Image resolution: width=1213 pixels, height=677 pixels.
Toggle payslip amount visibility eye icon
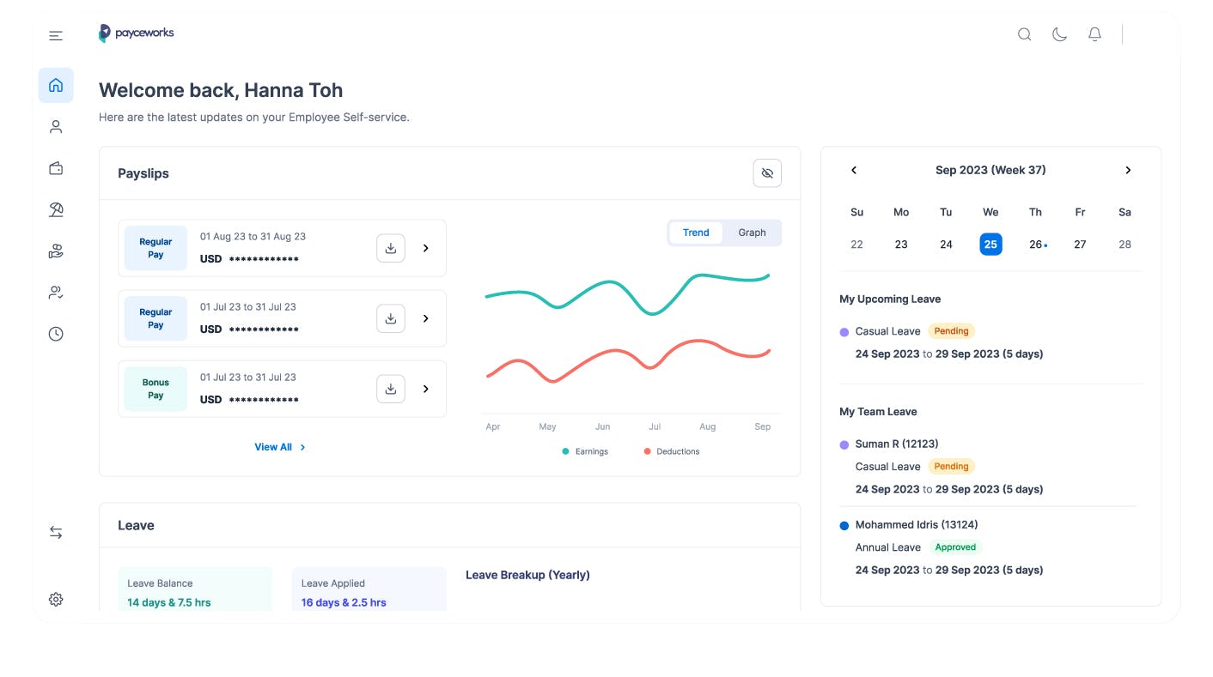coord(767,173)
